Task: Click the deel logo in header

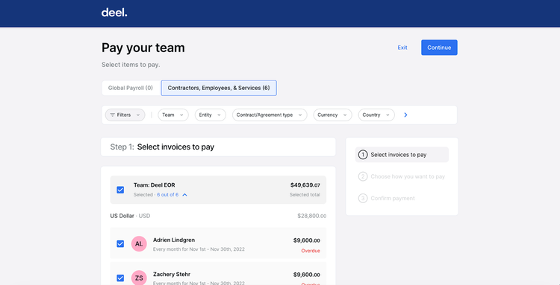Action: click(x=114, y=13)
